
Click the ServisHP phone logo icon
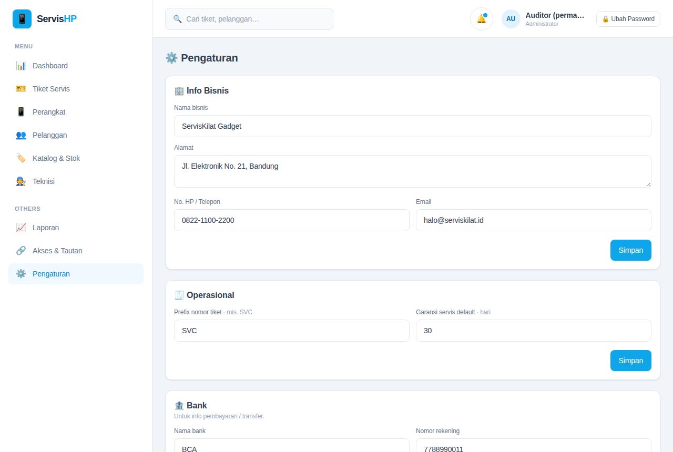22,19
